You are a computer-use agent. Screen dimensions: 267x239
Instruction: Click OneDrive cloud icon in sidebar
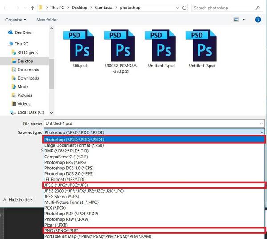coord(10,32)
